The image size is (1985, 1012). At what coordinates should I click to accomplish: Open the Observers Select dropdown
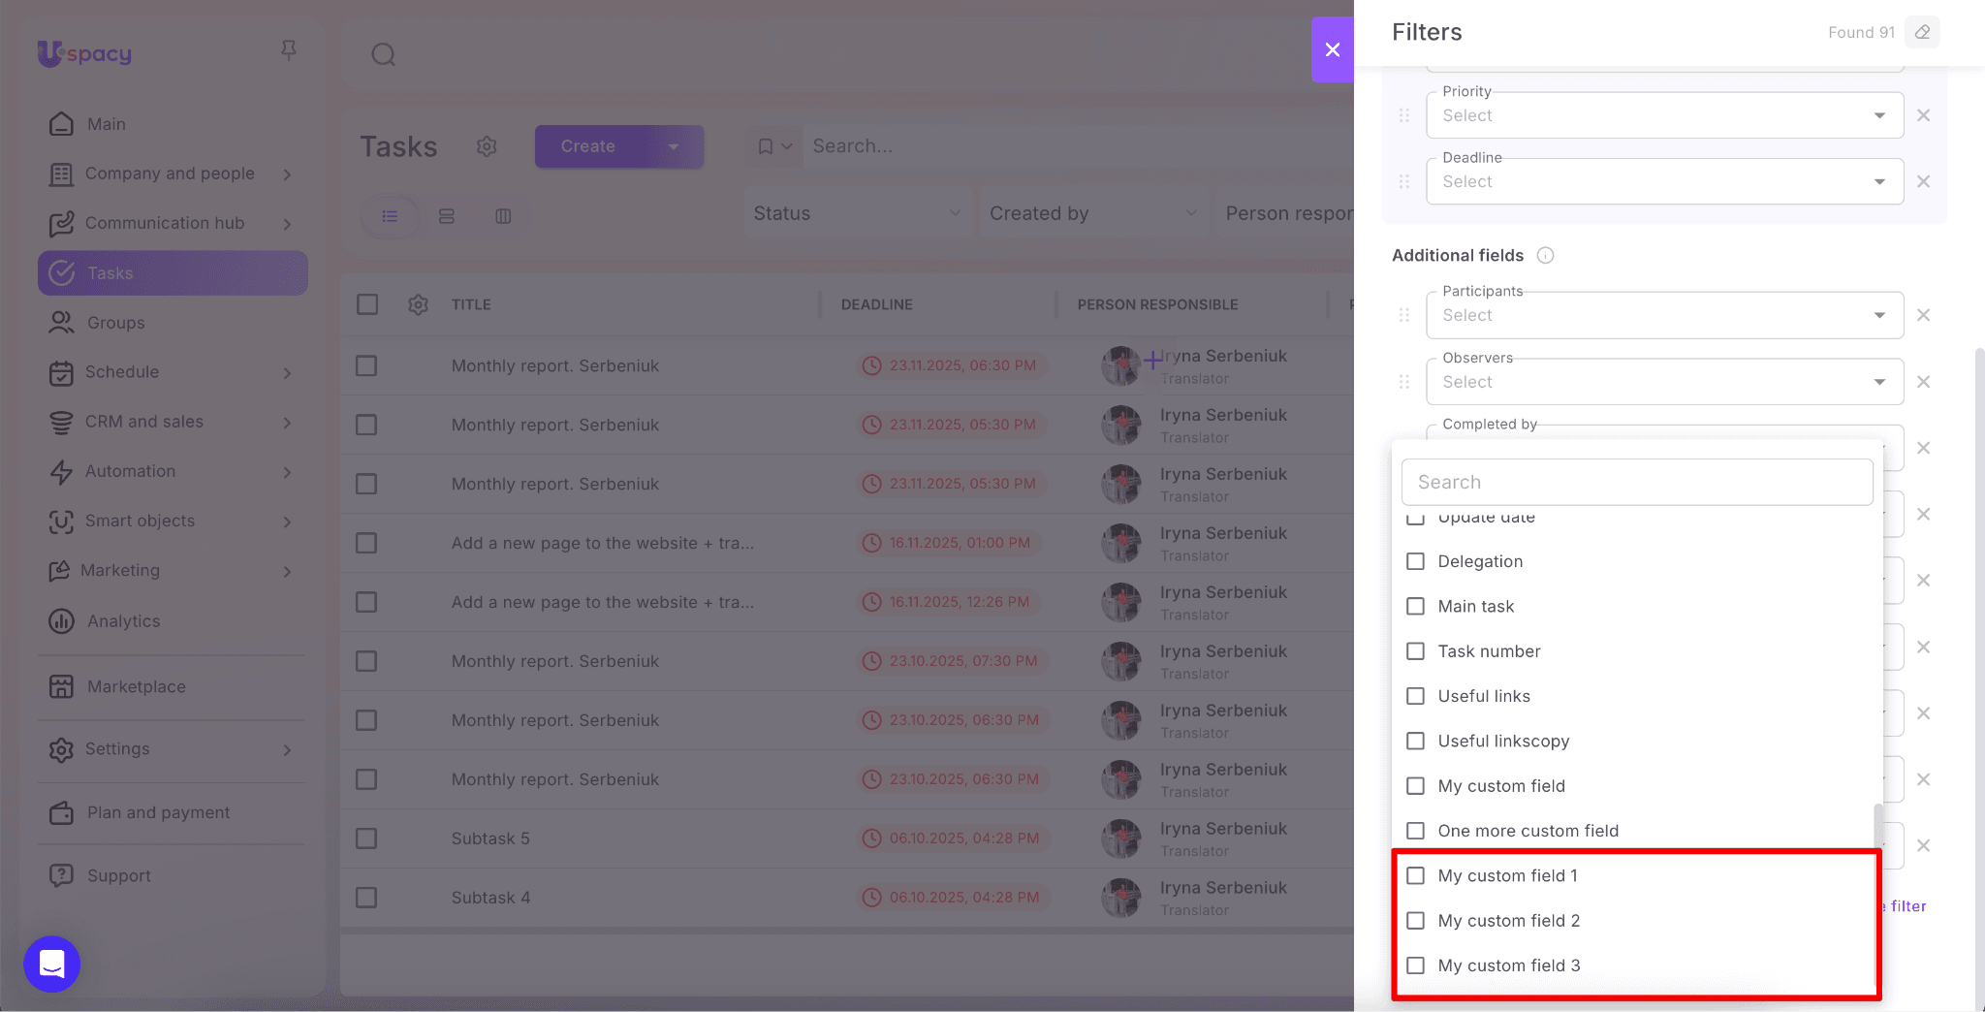[x=1664, y=382]
